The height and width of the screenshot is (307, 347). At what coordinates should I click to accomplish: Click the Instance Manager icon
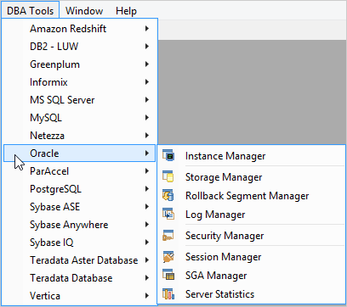click(x=168, y=156)
